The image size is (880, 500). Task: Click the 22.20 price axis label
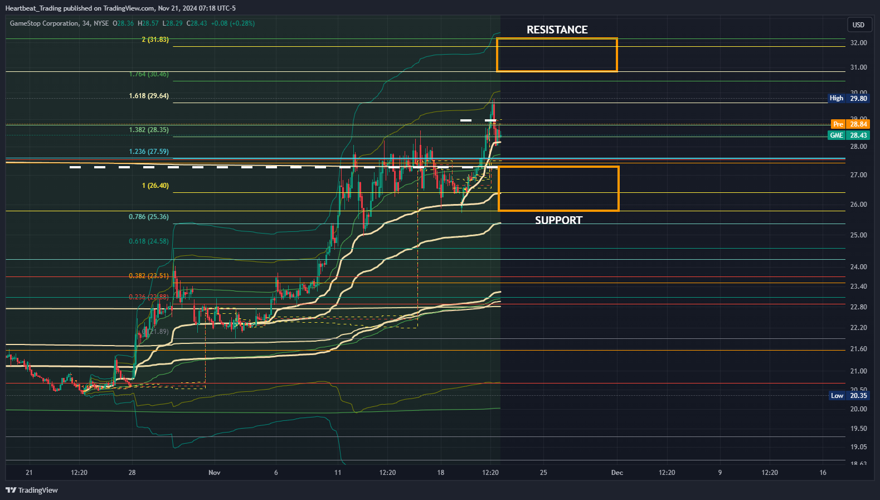[858, 328]
